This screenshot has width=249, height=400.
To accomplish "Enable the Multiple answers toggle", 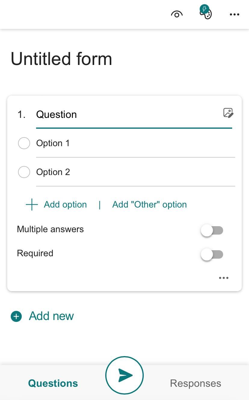I will [x=212, y=231].
